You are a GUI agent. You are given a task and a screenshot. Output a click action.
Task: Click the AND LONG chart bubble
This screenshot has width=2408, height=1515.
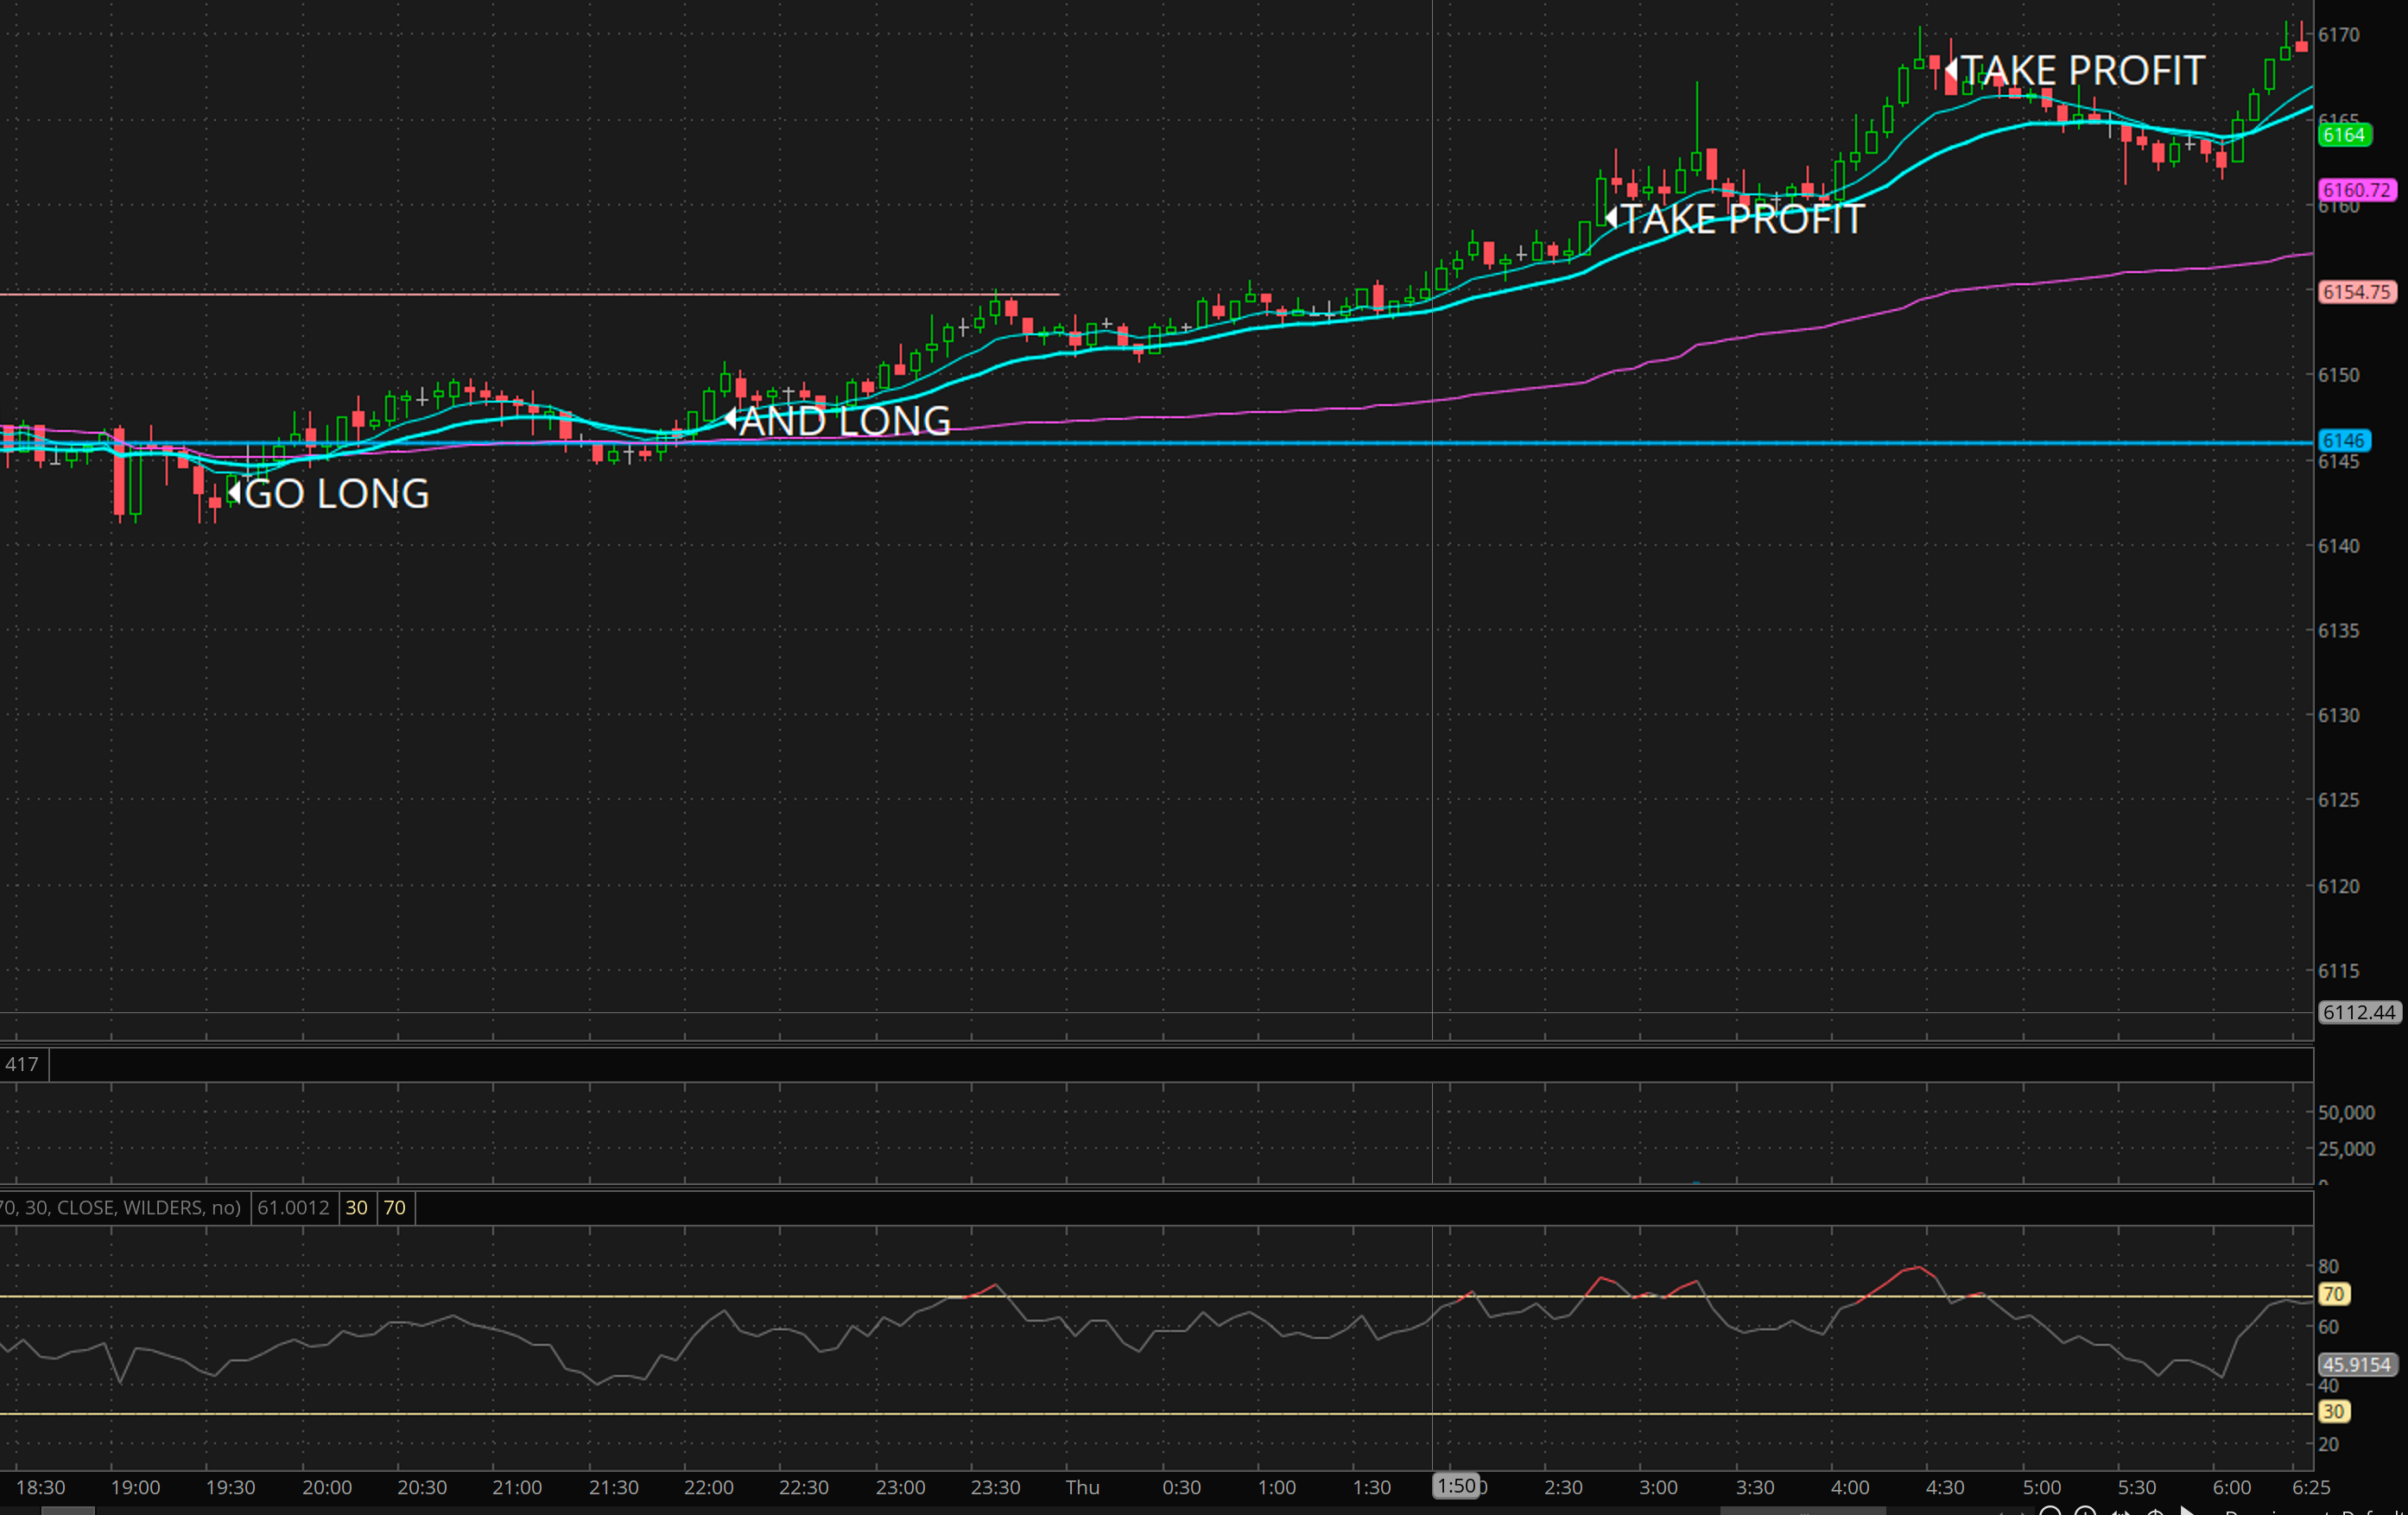843,421
